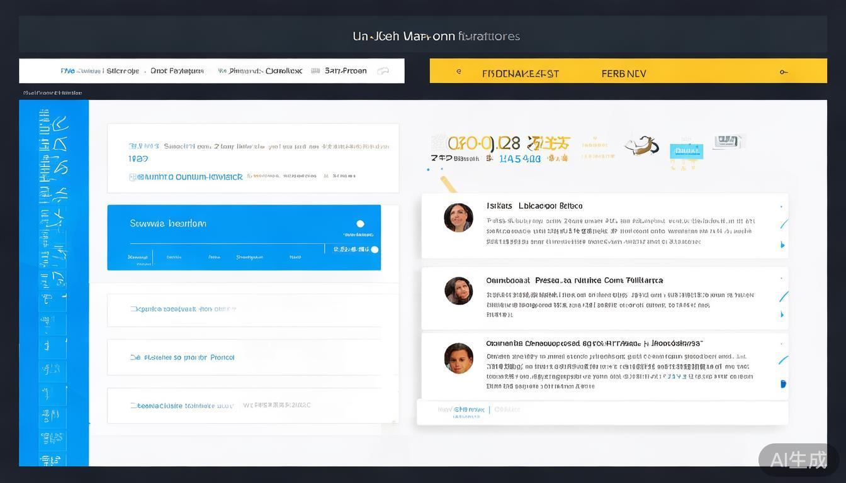846x483 pixels.
Task: Open first post author's profile photo
Action: click(458, 218)
